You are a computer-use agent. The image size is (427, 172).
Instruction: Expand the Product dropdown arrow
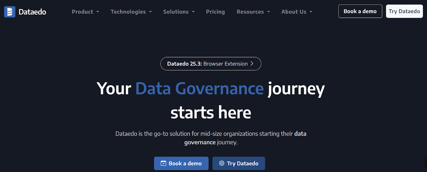[98, 12]
